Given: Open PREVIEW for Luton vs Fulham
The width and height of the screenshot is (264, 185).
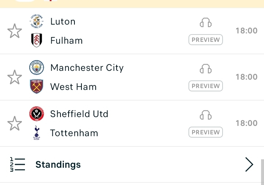Looking at the screenshot, I should click(206, 40).
